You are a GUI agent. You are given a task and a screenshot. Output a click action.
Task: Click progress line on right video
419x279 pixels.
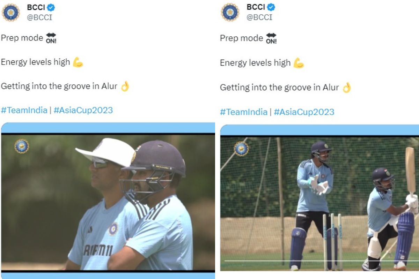(x=322, y=261)
